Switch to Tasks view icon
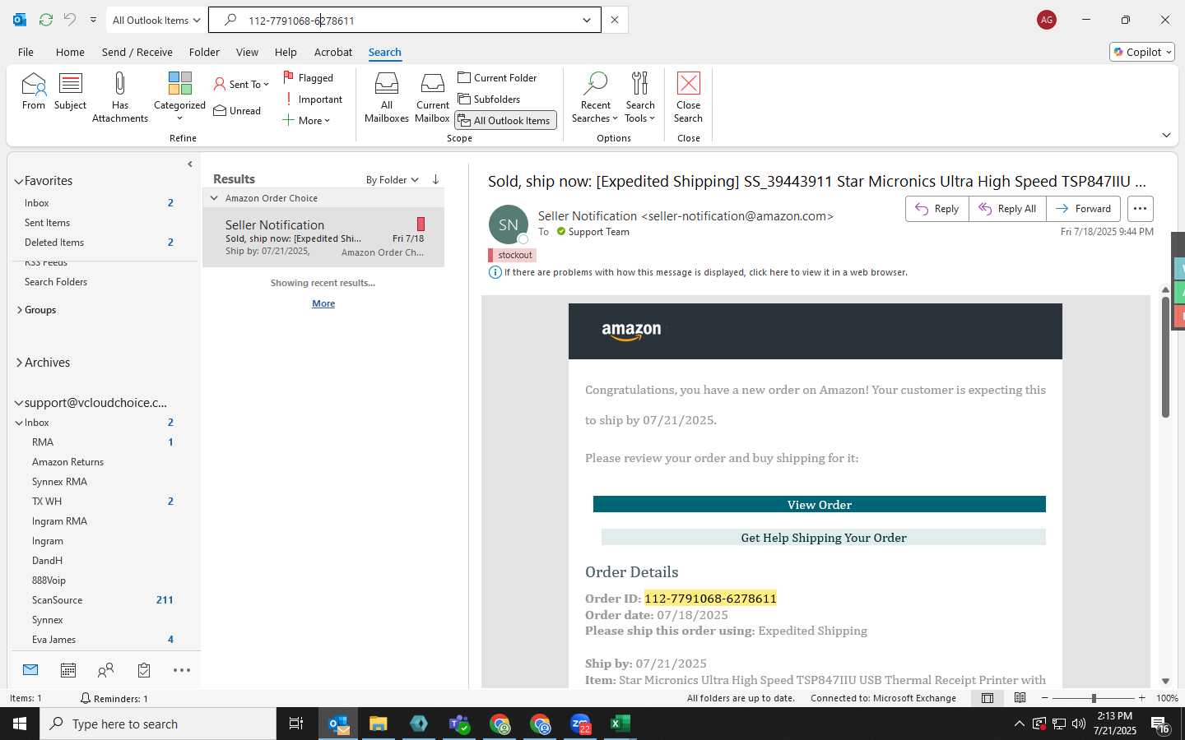The width and height of the screenshot is (1185, 740). (144, 670)
